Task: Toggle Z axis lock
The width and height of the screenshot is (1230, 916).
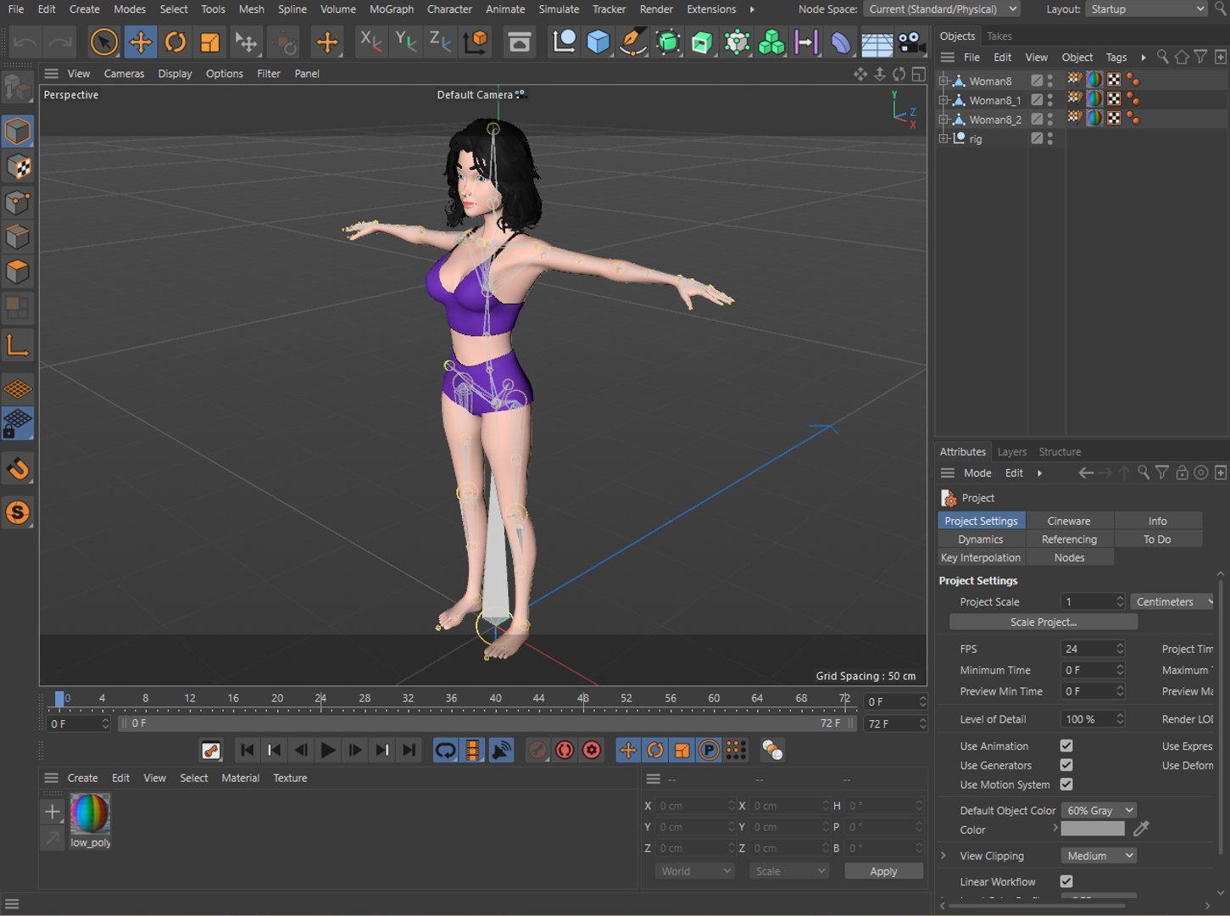Action: pyautogui.click(x=441, y=41)
